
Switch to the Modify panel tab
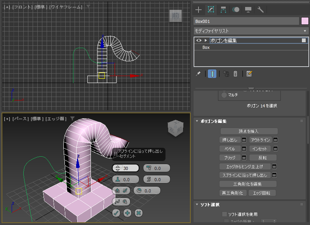pos(211,9)
